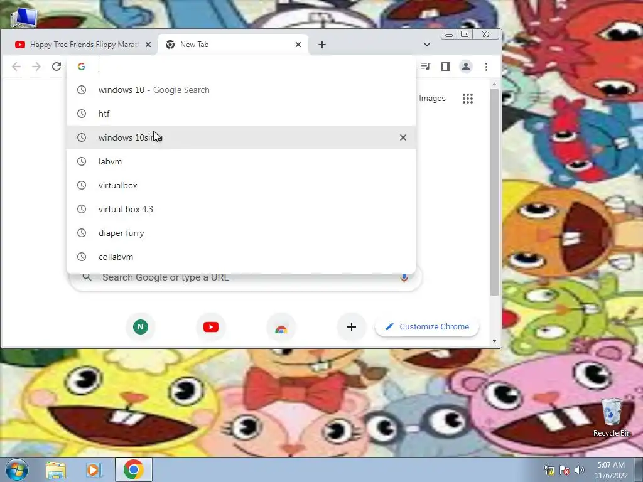
Task: Open the Google apps grid icon
Action: (468, 99)
